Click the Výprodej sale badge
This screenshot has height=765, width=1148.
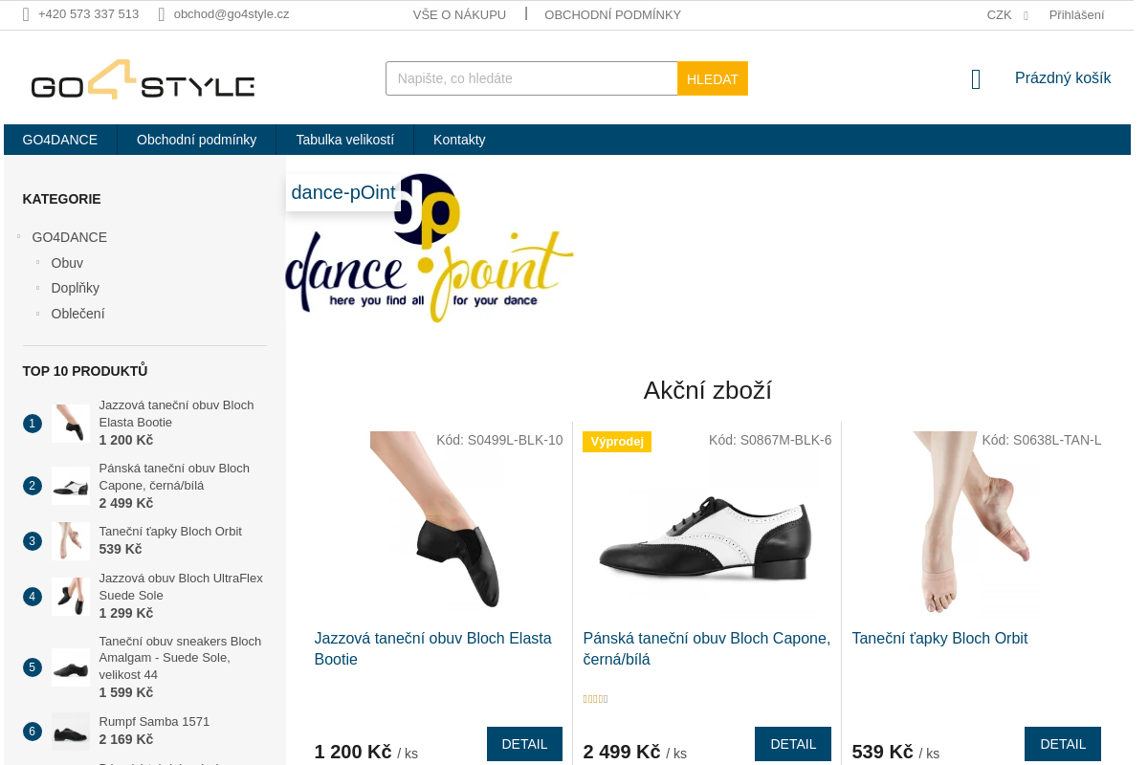tap(617, 442)
